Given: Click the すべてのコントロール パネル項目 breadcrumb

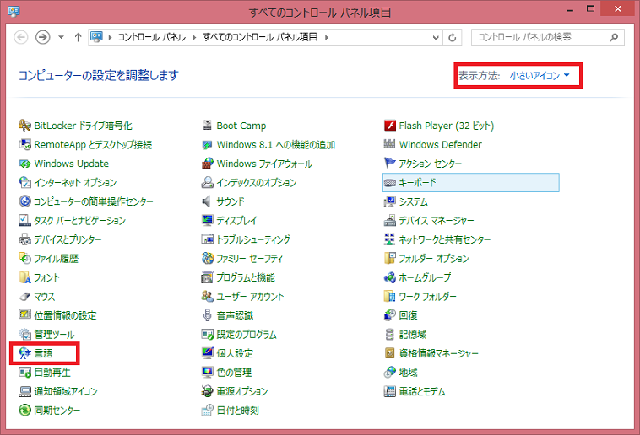Looking at the screenshot, I should click(260, 37).
